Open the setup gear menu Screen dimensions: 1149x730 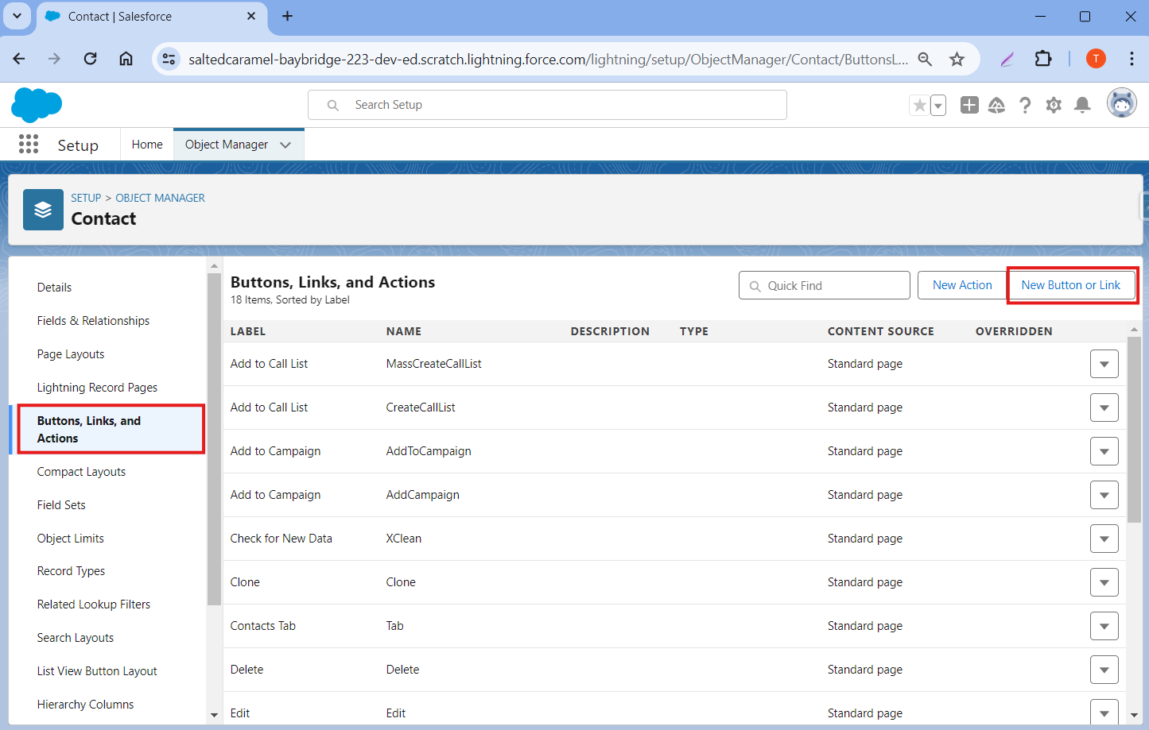click(1054, 105)
